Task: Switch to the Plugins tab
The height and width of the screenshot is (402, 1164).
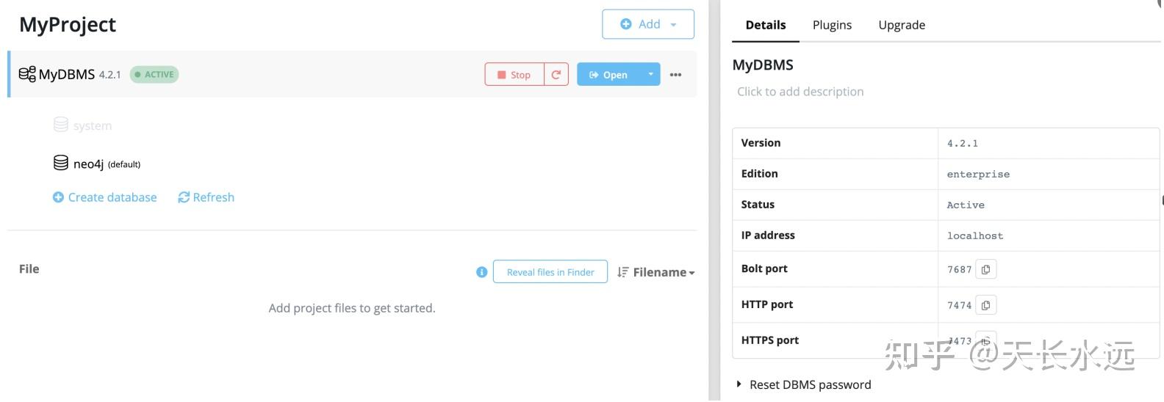Action: pyautogui.click(x=832, y=25)
